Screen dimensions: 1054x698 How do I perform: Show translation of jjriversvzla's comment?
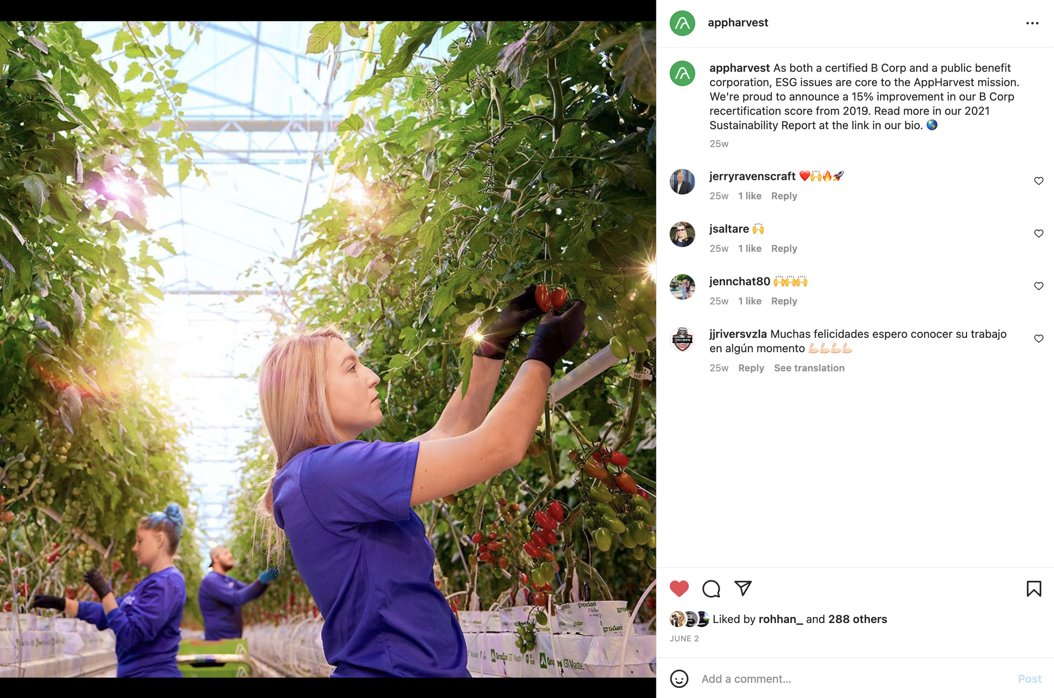click(x=809, y=368)
